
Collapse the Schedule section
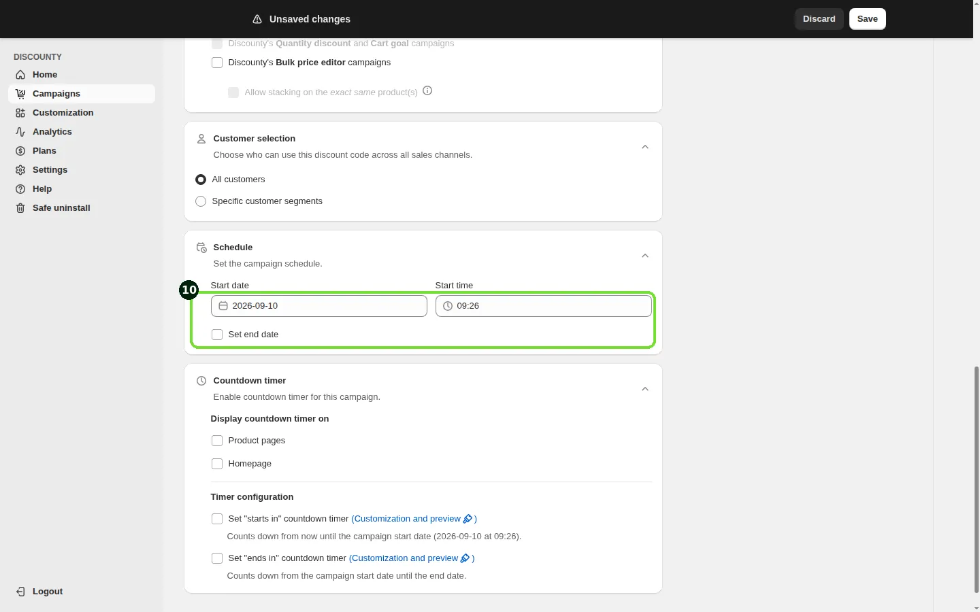coord(645,256)
